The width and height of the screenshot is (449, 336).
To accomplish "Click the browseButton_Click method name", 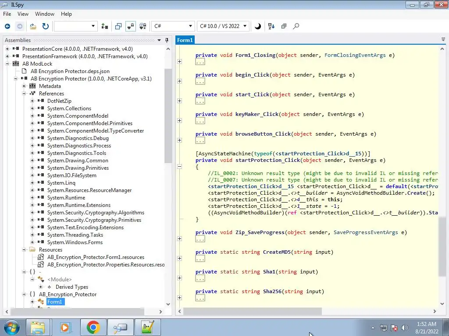I will (x=263, y=134).
